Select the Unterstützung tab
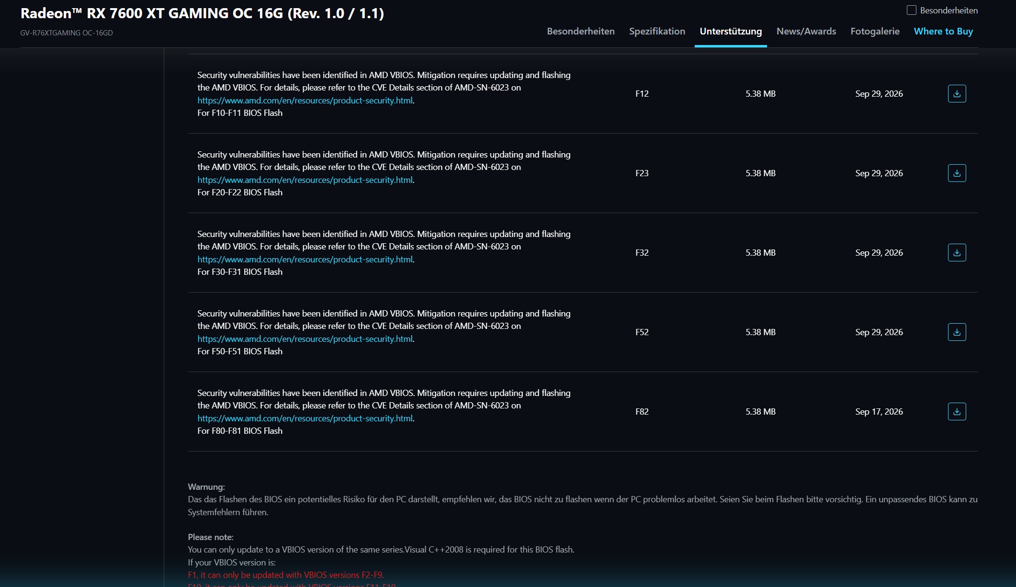The height and width of the screenshot is (587, 1016). point(731,31)
